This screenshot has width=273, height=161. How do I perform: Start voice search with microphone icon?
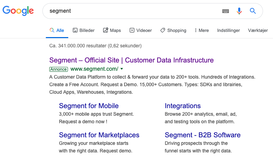pos(239,11)
